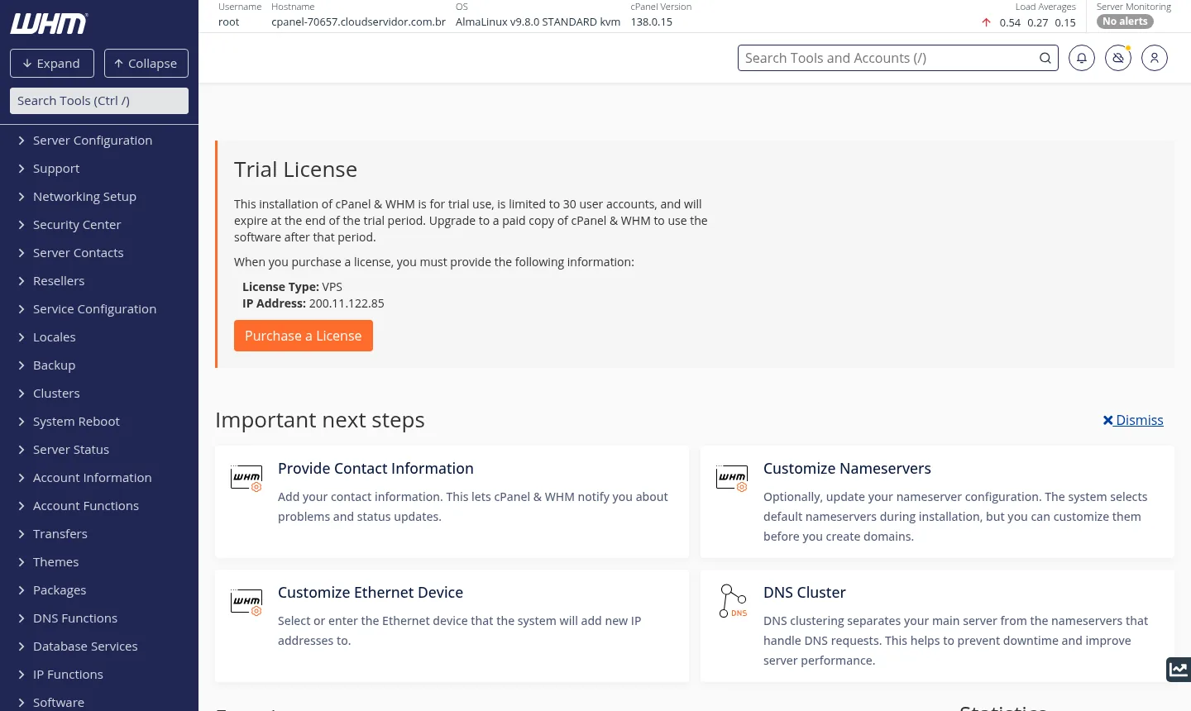Open Transfers section

coord(99,534)
